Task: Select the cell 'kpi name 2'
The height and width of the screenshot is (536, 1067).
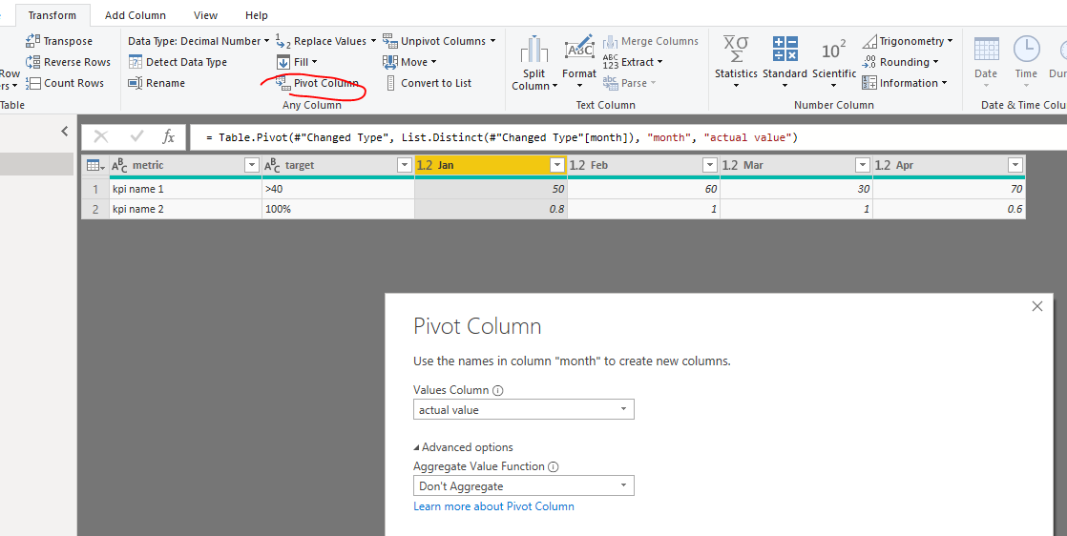Action: pyautogui.click(x=186, y=209)
